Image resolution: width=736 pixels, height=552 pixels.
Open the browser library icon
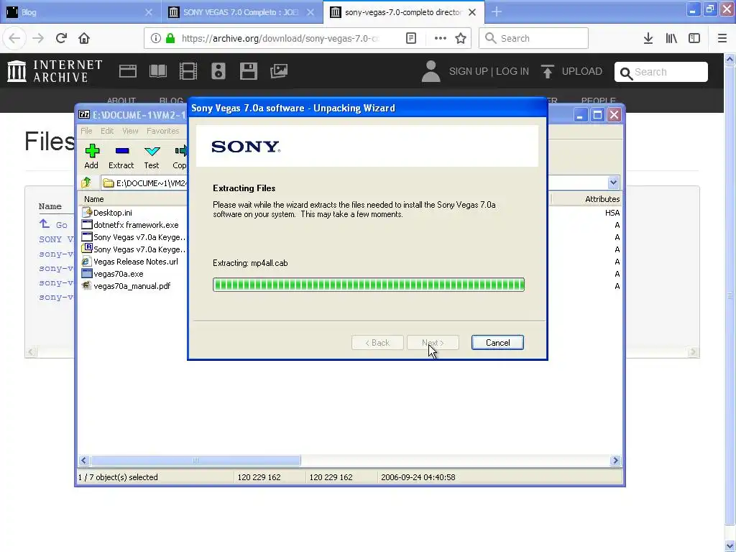coord(671,39)
